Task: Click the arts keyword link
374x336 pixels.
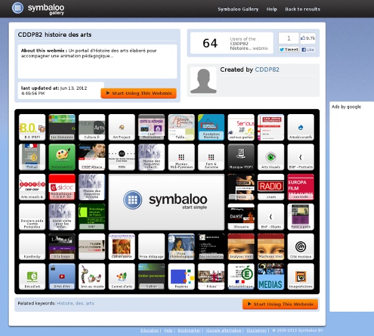Action: click(x=90, y=304)
